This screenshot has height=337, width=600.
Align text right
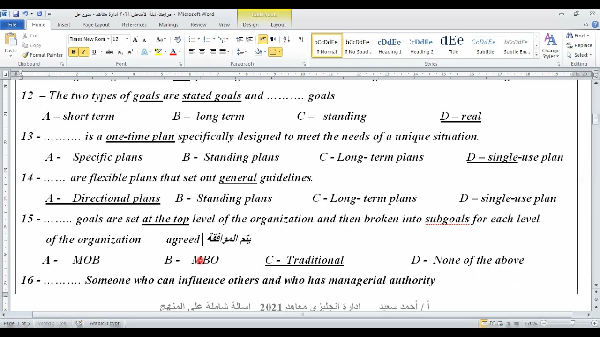click(x=212, y=52)
